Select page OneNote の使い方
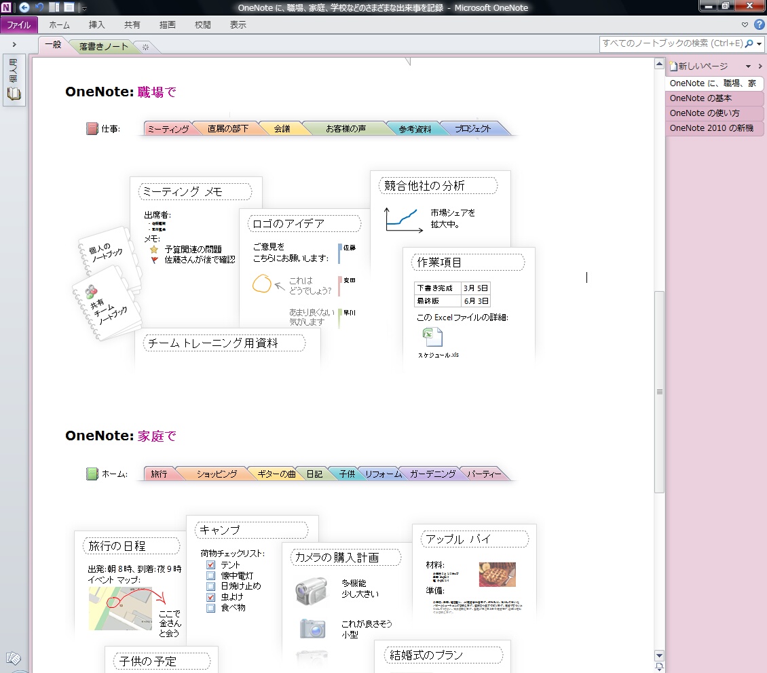The width and height of the screenshot is (767, 673). [x=714, y=113]
